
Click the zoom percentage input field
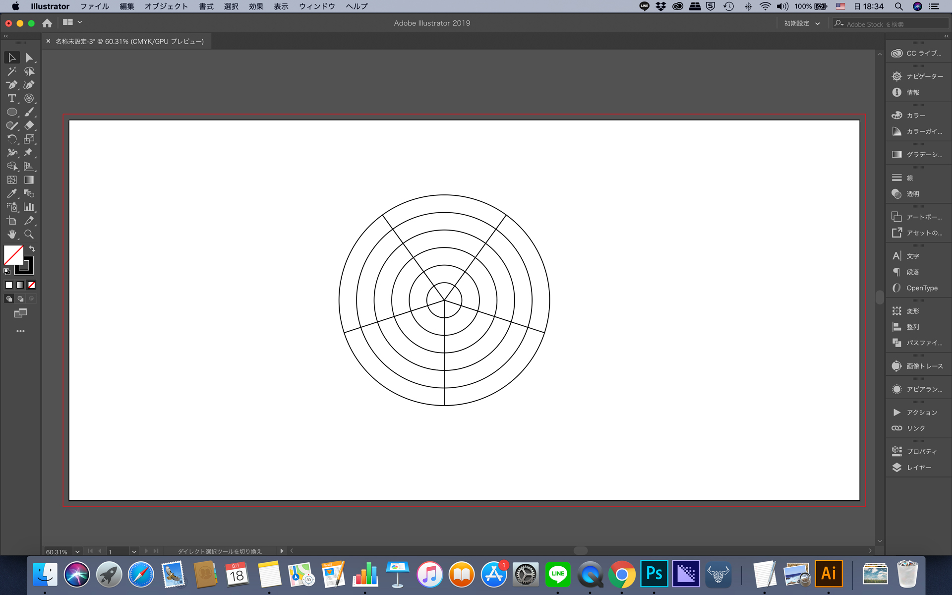point(58,551)
